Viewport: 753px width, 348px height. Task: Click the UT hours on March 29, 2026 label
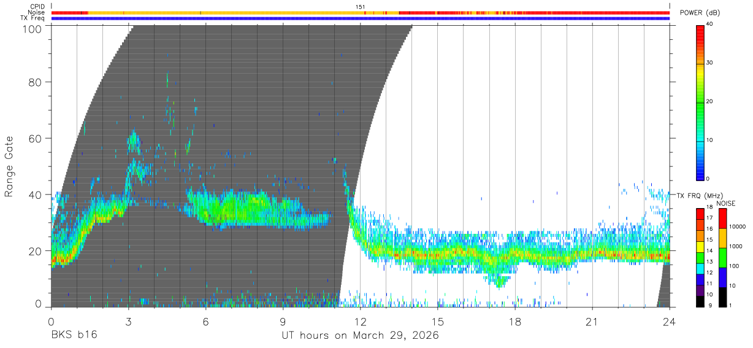[360, 336]
